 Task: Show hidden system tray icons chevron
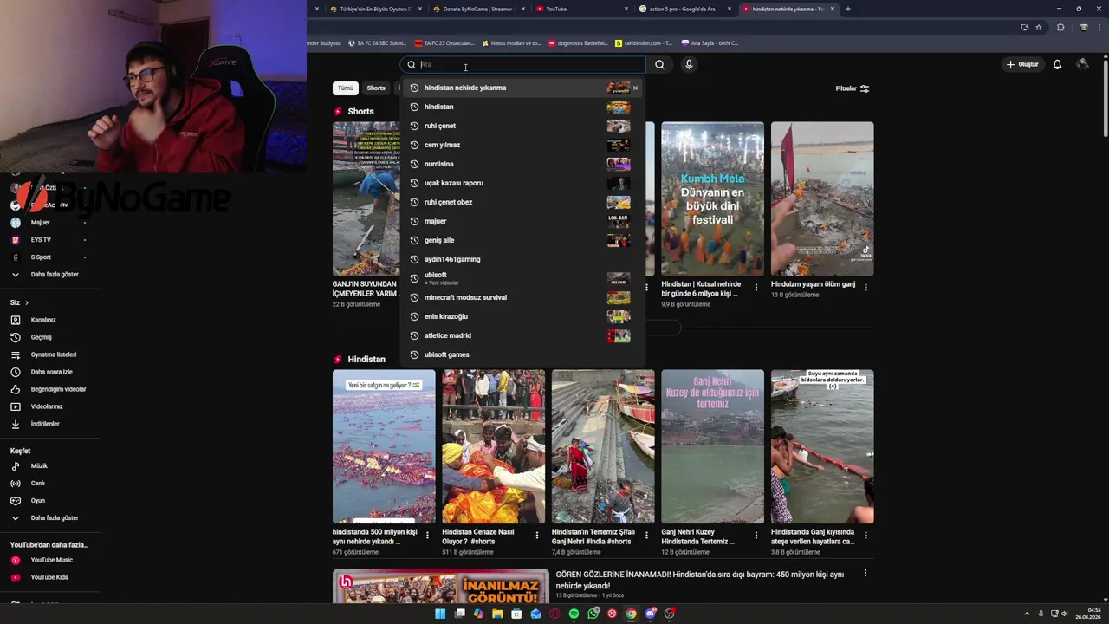click(x=1028, y=614)
